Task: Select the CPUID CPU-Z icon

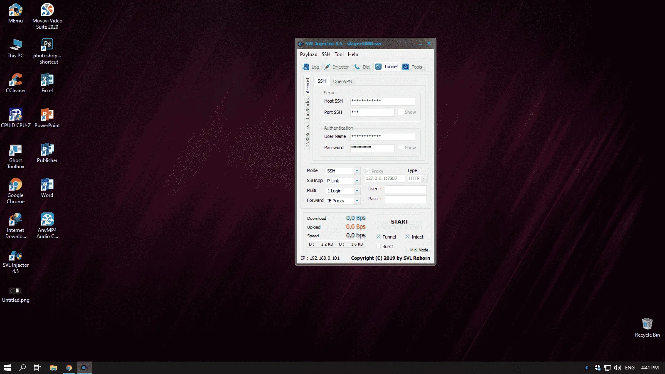Action: tap(16, 118)
